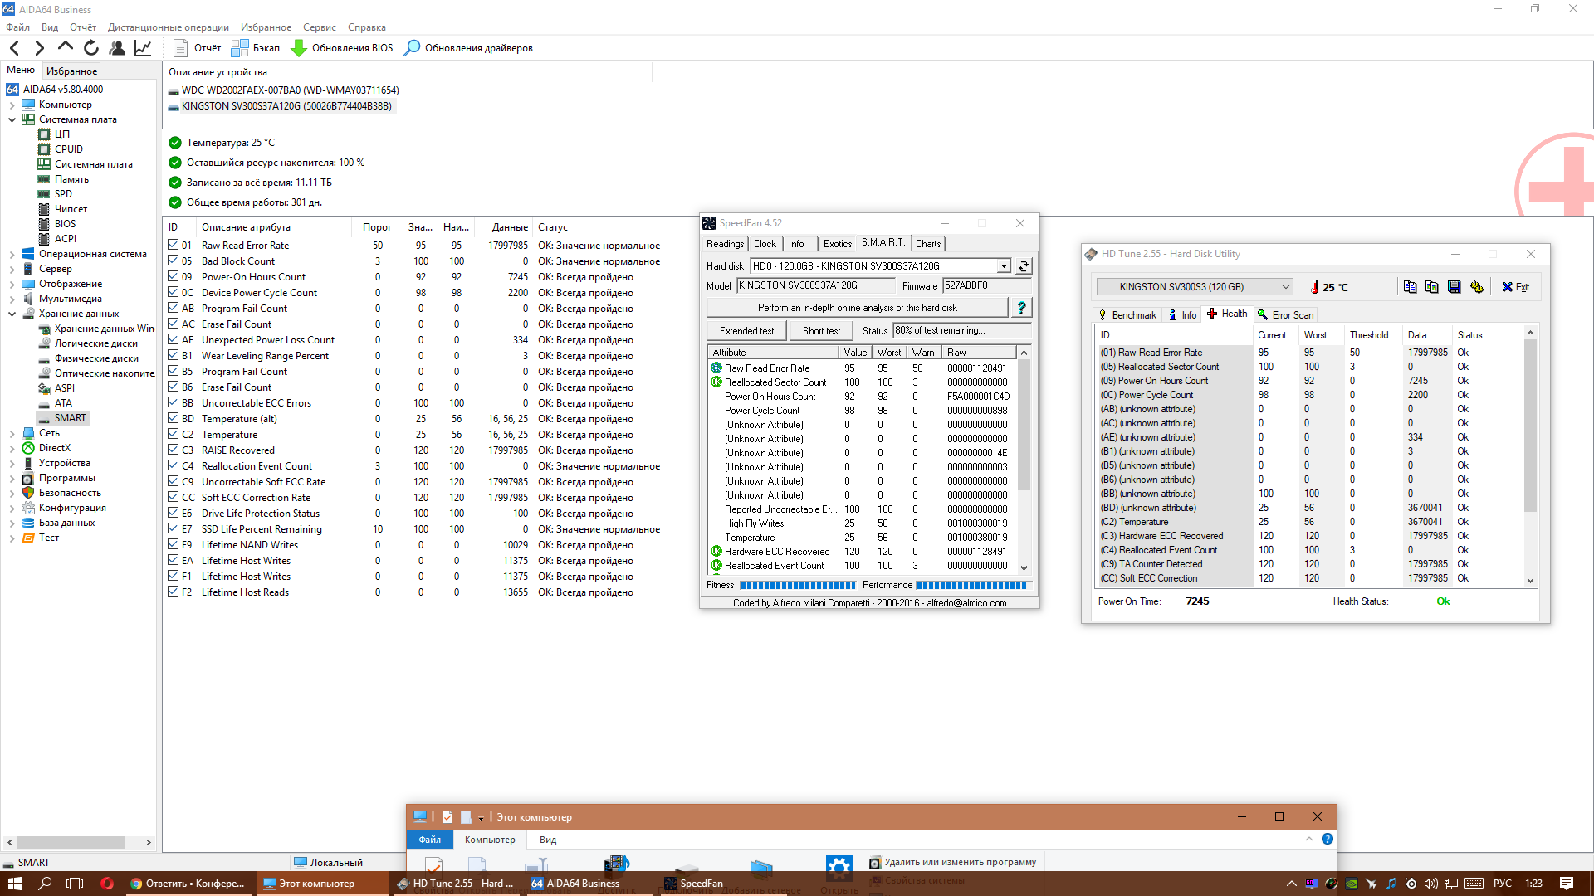Click HD Tune save floppy icon
This screenshot has width=1594, height=896.
(x=1454, y=287)
